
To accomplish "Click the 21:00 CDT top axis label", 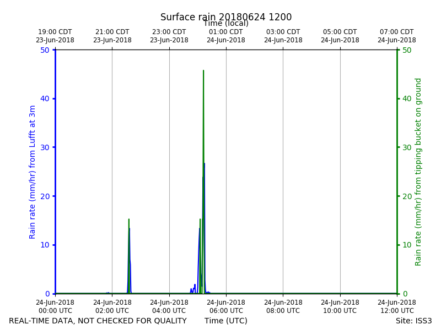I will pyautogui.click(x=112, y=36).
